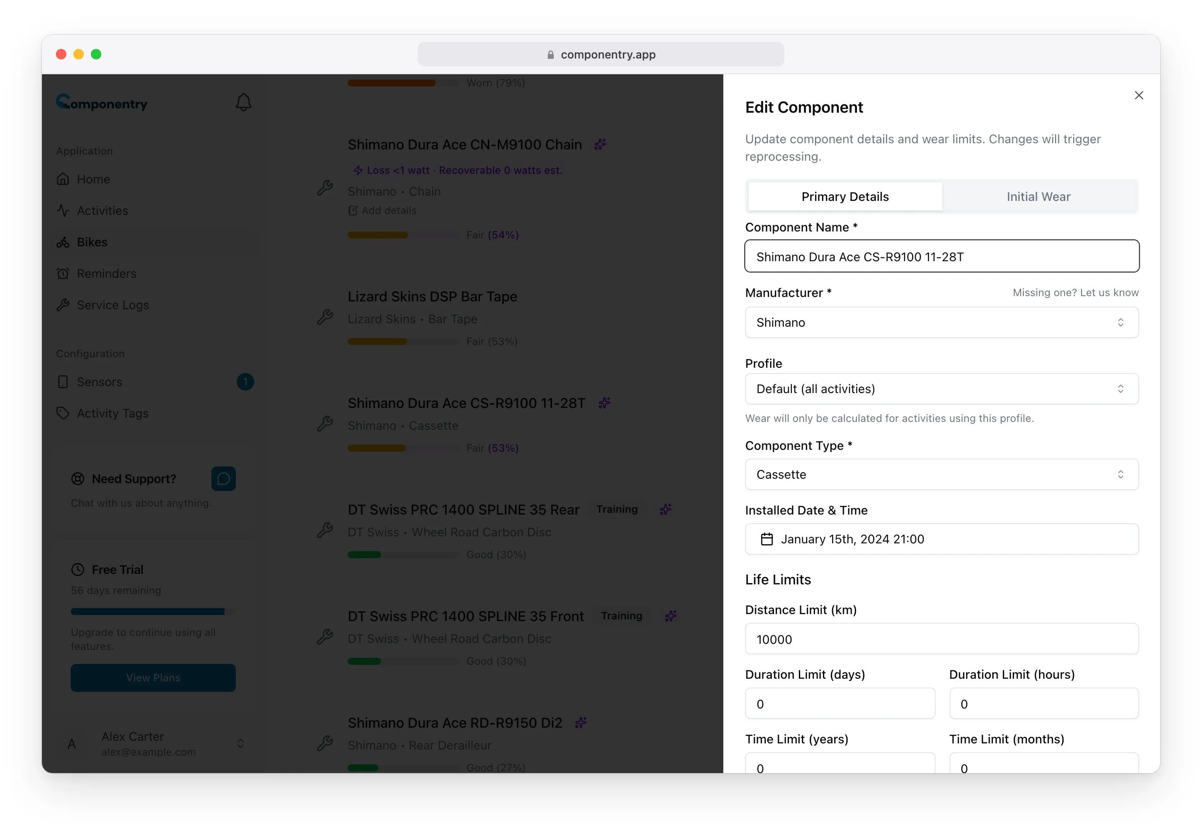Open the support chat icon button
1202x829 pixels.
223,478
